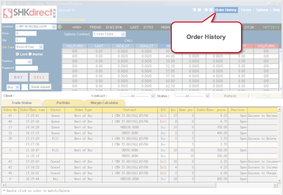Click the horizontal scrollbar left arrow

4,185
